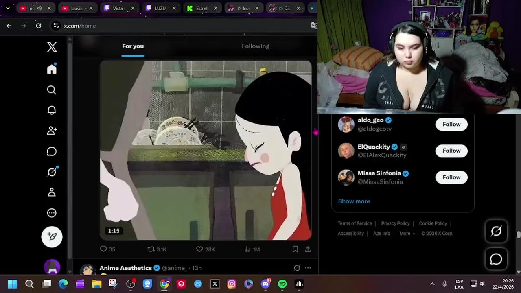Click the ESP LAA language indicator
This screenshot has width=521, height=293.
coord(459,284)
